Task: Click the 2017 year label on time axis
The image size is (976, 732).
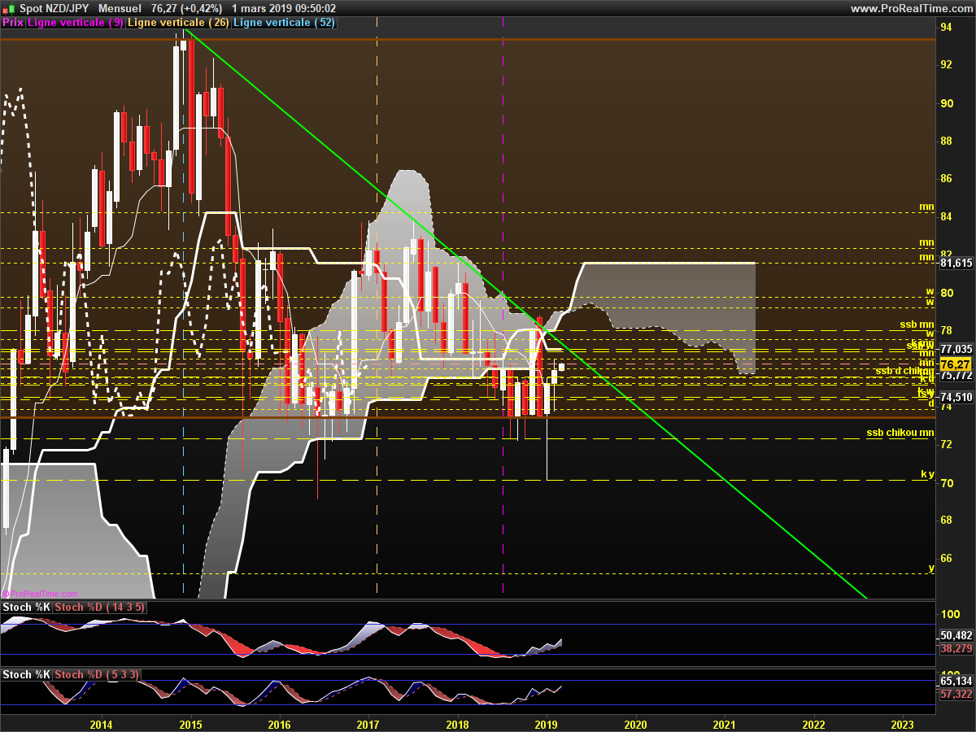Action: point(368,724)
